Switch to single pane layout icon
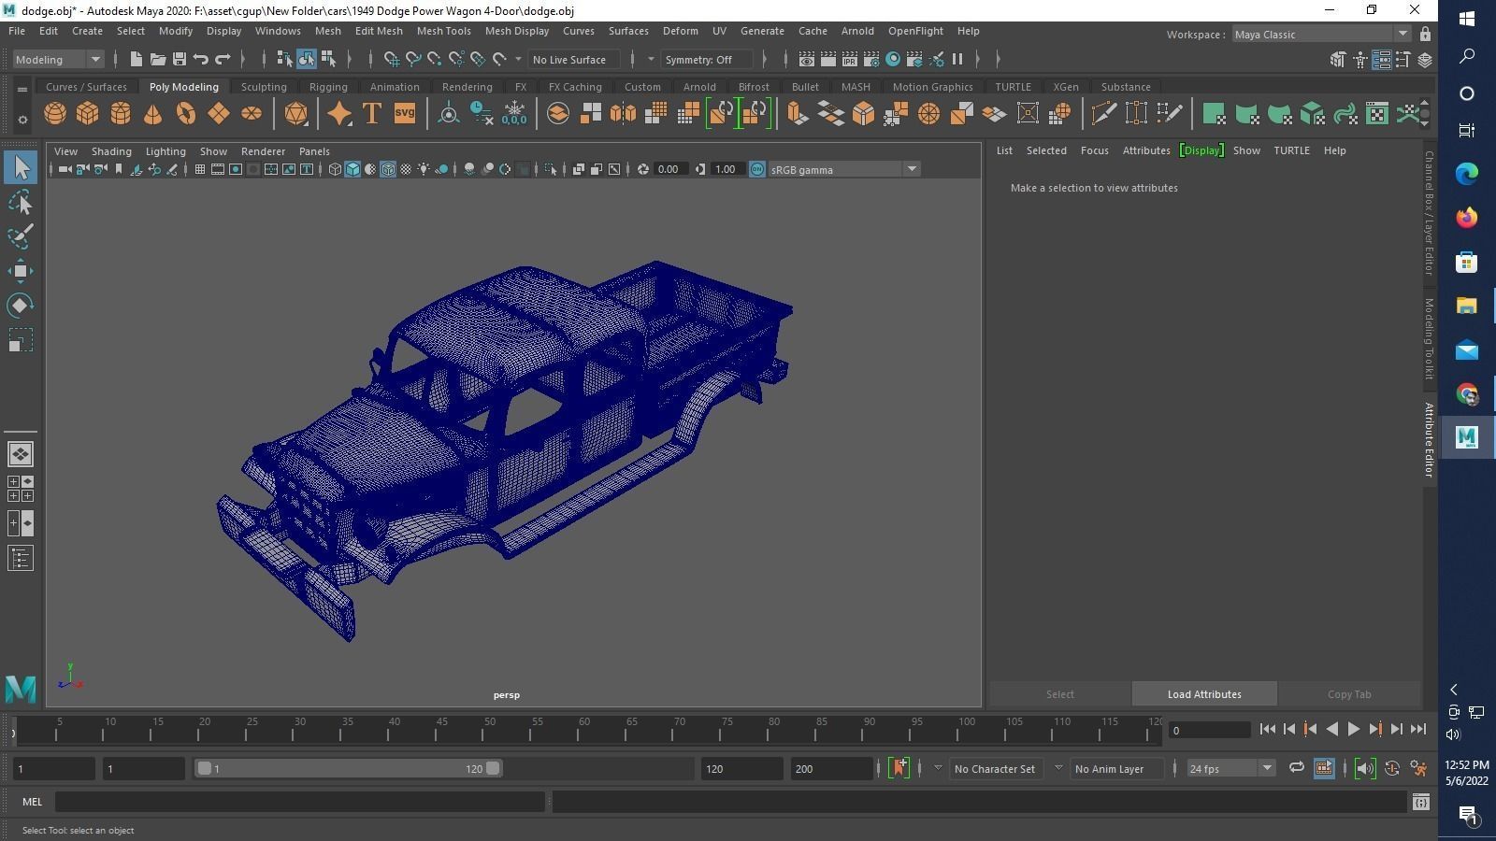This screenshot has width=1496, height=841. [x=21, y=454]
